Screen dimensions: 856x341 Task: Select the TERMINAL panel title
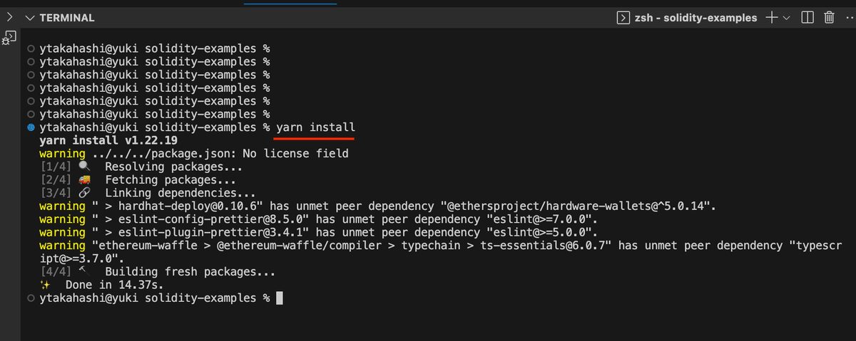coord(67,18)
